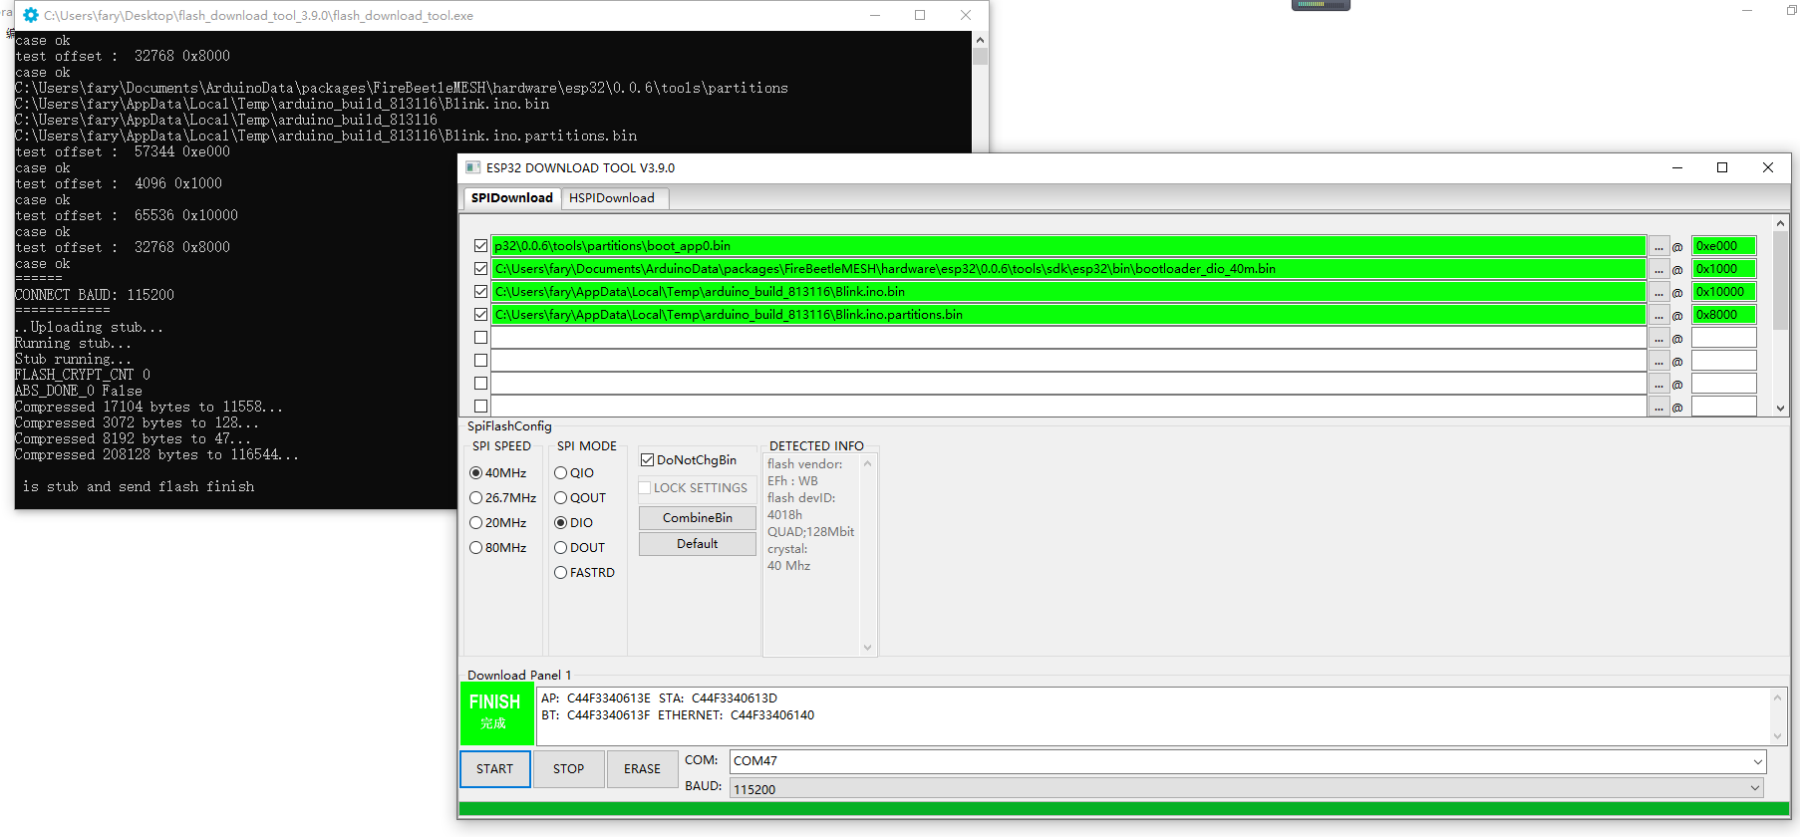Edit the 0xe000 address field
The width and height of the screenshot is (1800, 837).
[1724, 246]
